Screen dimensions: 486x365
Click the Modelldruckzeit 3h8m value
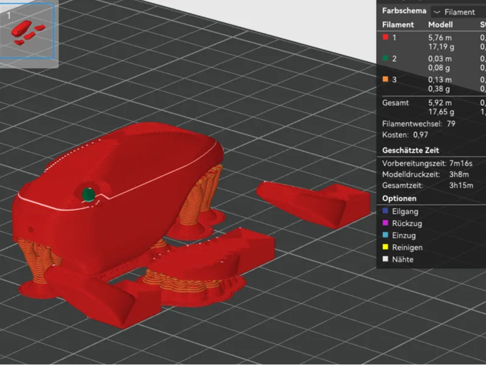pyautogui.click(x=459, y=175)
